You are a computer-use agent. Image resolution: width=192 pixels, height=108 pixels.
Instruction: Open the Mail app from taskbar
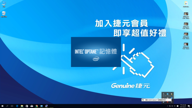pyautogui.click(x=32, y=106)
